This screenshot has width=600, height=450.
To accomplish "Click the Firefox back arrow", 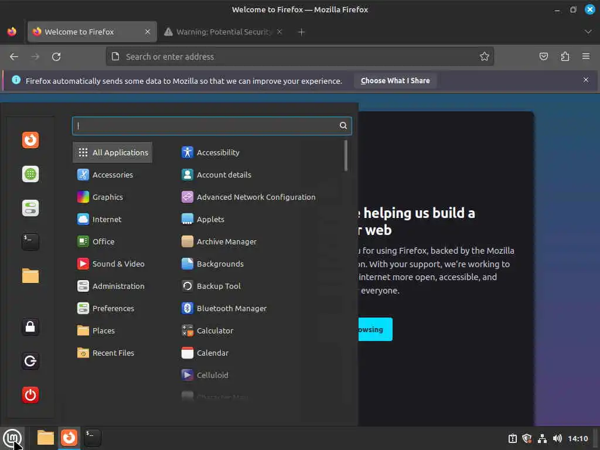I will 14,57.
